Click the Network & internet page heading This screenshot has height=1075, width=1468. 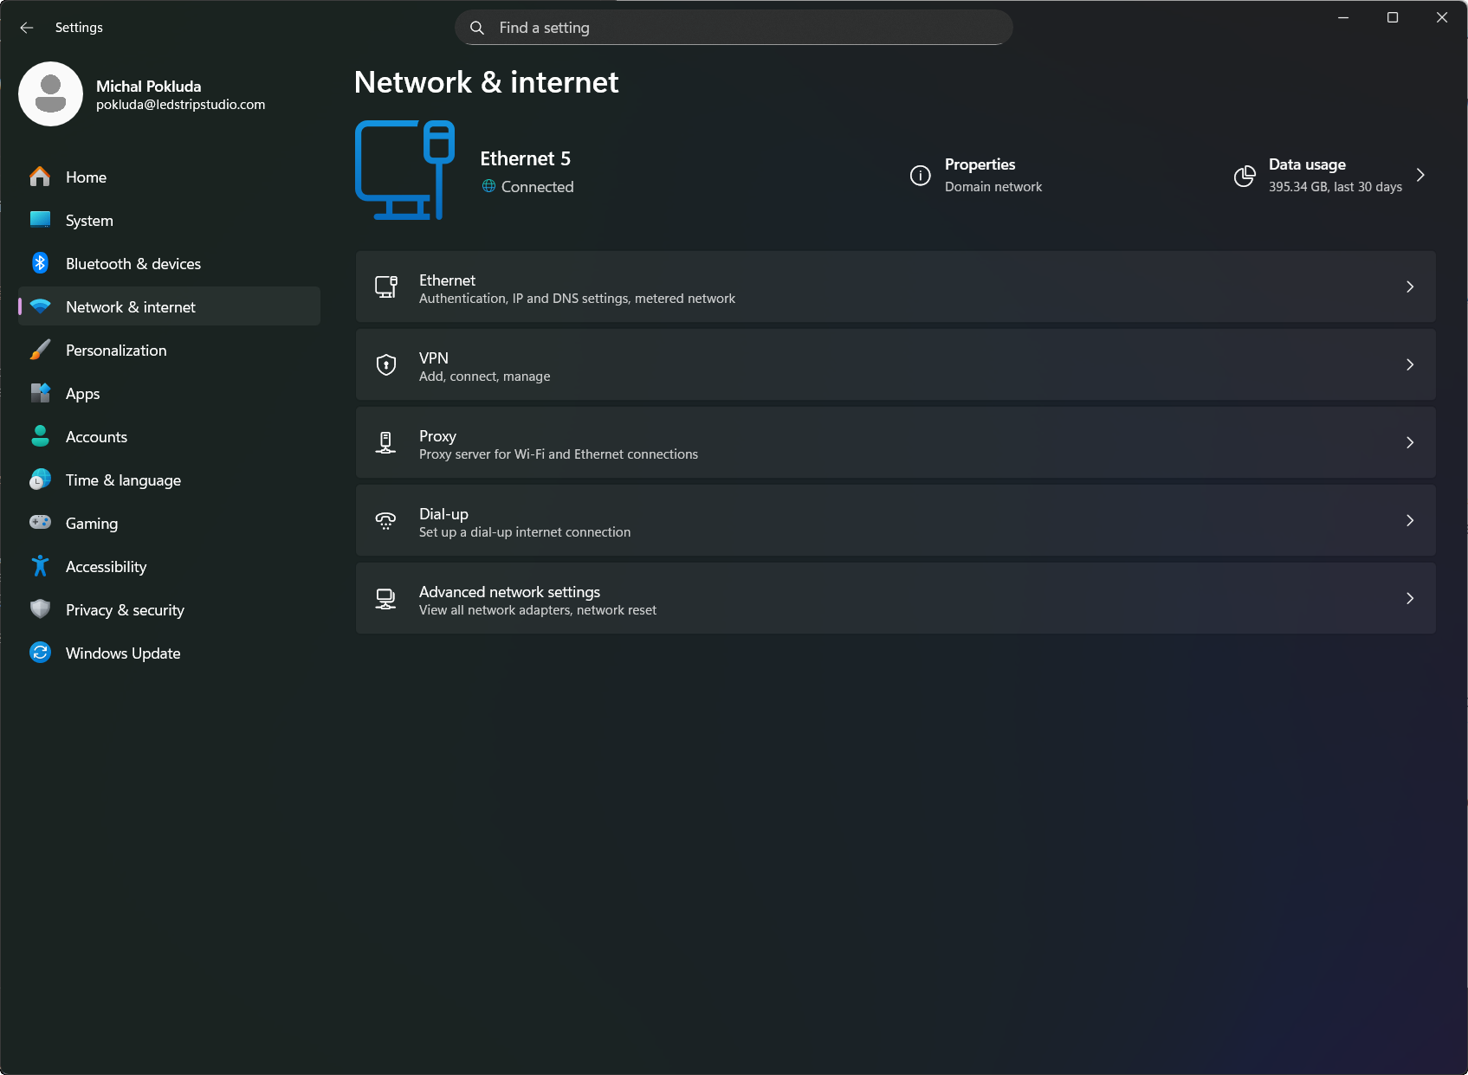[486, 82]
